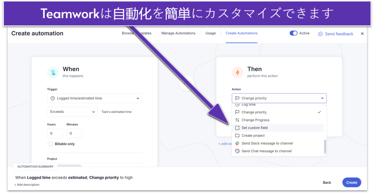This screenshot has height=193, width=375.
Task: Click the Create project folder icon
Action: pyautogui.click(x=237, y=135)
